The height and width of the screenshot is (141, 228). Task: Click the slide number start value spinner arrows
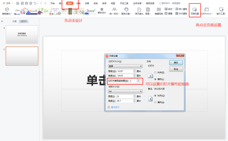(138, 81)
